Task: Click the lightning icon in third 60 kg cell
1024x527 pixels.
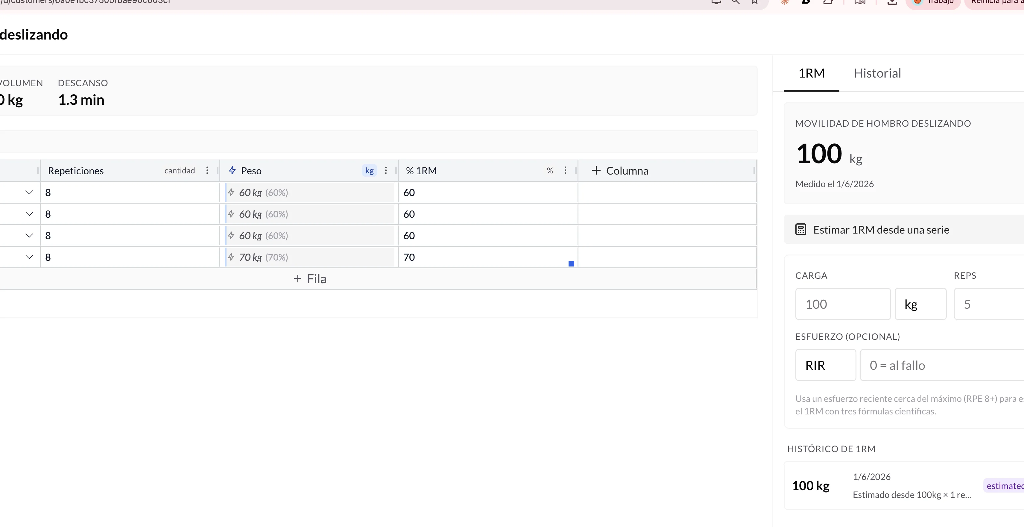Action: [x=231, y=235]
